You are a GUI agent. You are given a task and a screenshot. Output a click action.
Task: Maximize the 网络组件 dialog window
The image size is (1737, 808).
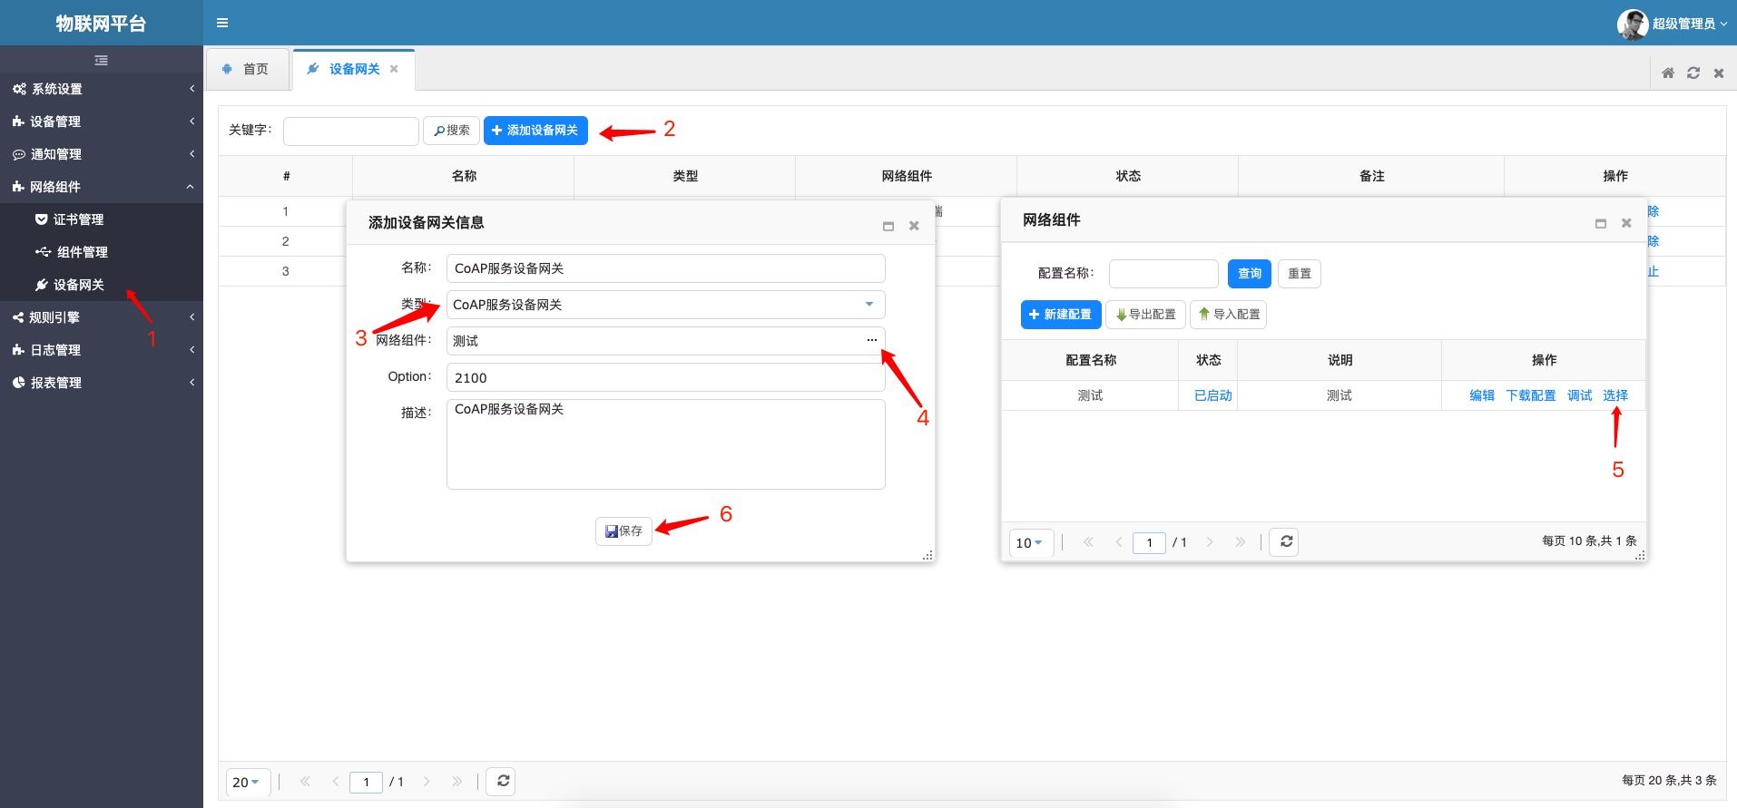[x=1600, y=223]
